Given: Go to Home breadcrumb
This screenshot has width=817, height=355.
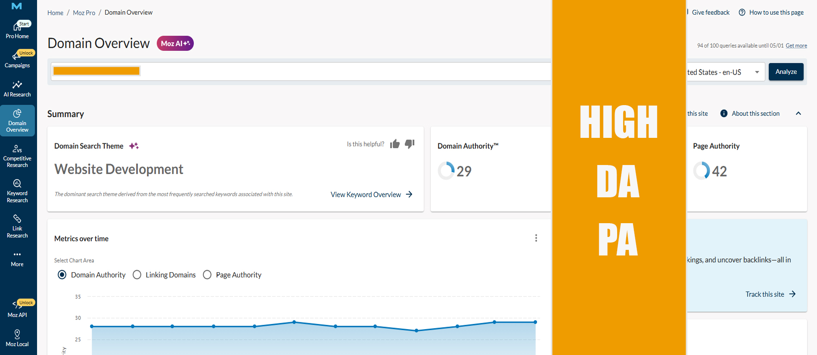Looking at the screenshot, I should click(x=55, y=13).
